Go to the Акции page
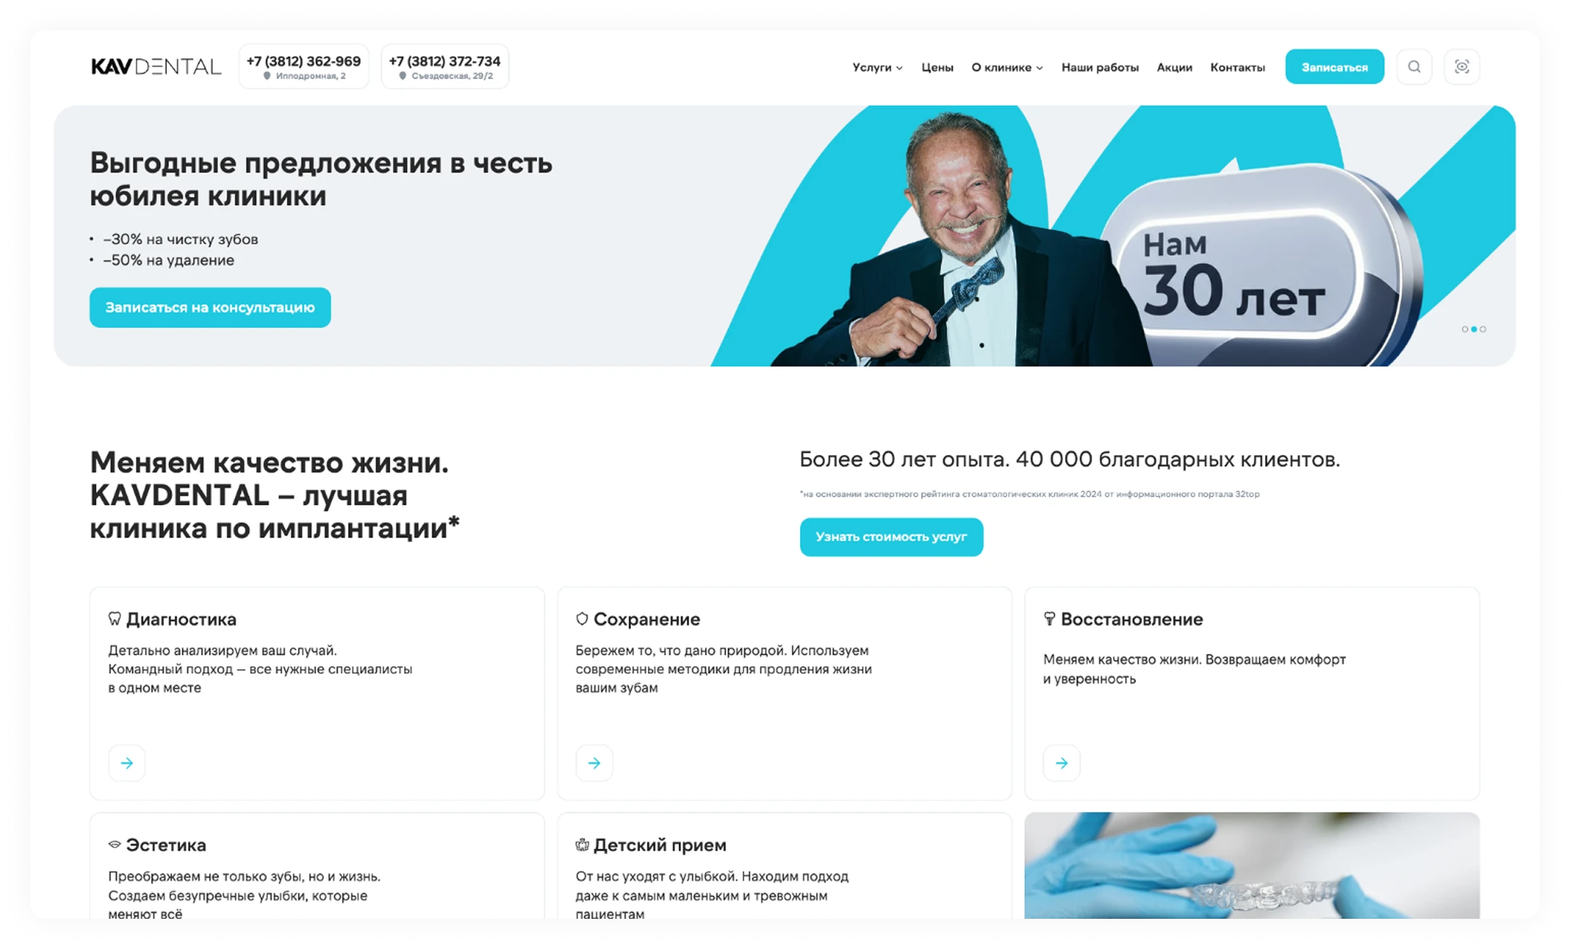The width and height of the screenshot is (1570, 949). [1174, 67]
